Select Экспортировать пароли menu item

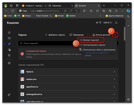click(x=97, y=45)
